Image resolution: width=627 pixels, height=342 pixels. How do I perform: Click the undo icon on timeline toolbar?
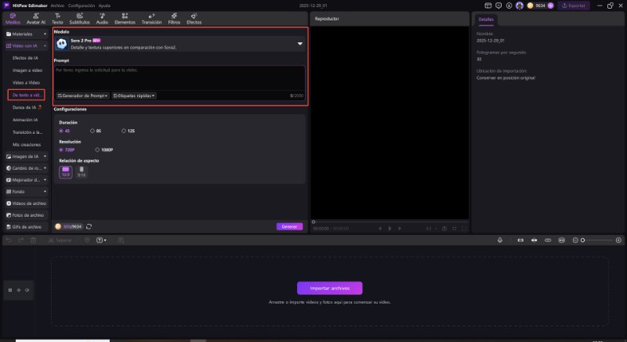9,240
